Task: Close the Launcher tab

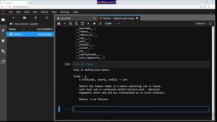Action: (95, 18)
